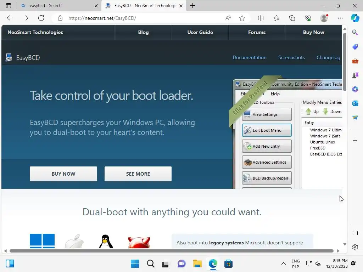Open the Documentation link

249,57
